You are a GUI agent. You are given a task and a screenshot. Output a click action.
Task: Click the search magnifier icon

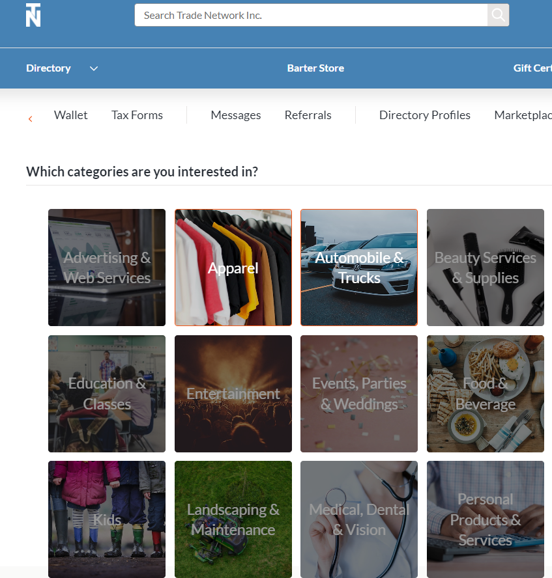coord(497,15)
